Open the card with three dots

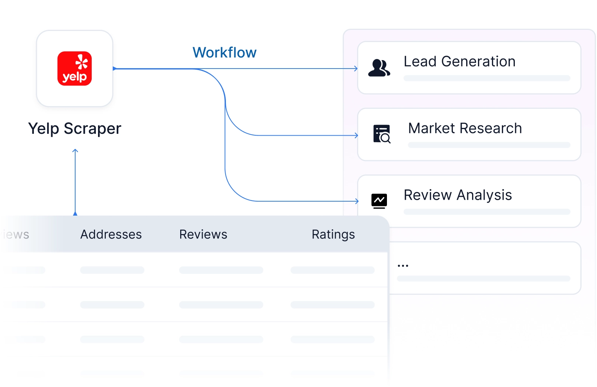pos(485,268)
